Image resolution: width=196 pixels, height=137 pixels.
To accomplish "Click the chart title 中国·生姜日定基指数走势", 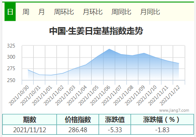I will coord(96,31).
